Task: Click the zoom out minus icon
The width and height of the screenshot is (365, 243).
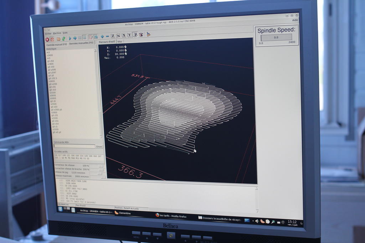Action: tap(107, 36)
